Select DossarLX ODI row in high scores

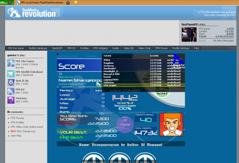pos(143,74)
